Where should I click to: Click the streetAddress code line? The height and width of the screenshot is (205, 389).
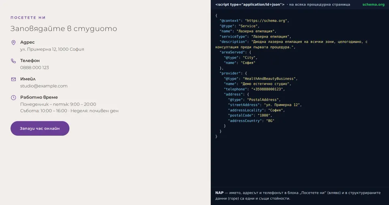click(x=265, y=105)
